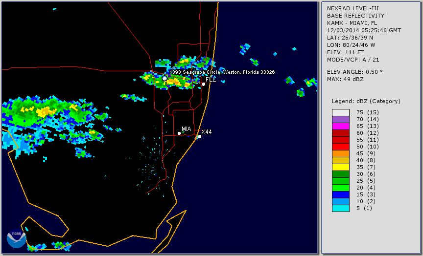Click the '20 (4)' legend value

click(366, 188)
